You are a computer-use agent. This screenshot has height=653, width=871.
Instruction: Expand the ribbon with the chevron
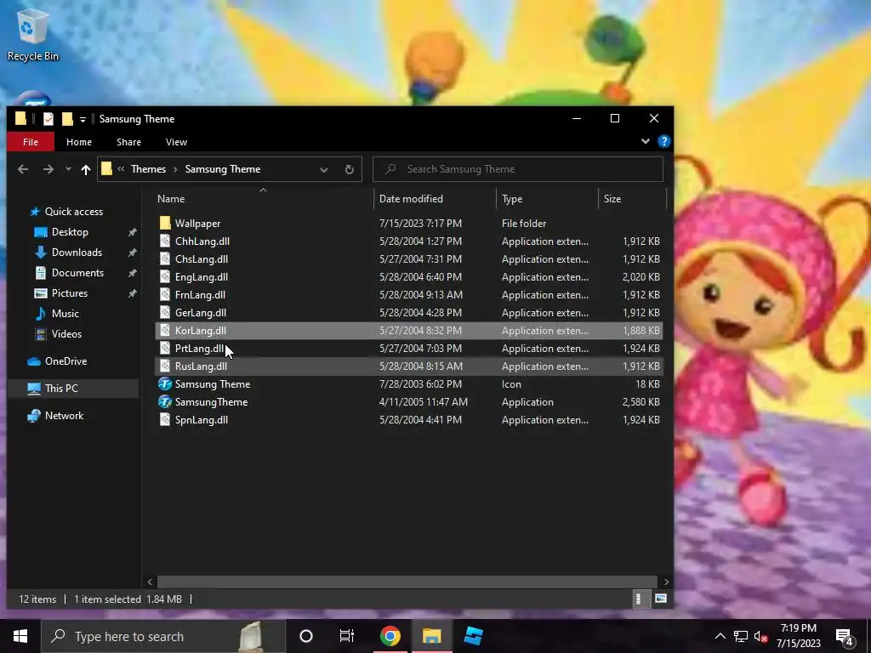point(645,142)
